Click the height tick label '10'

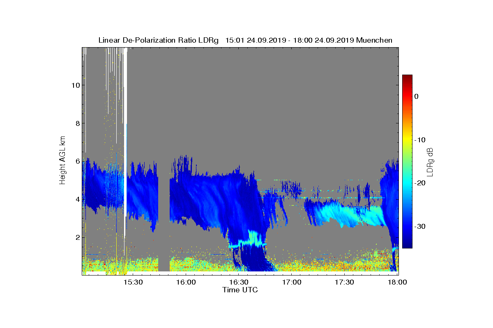pos(75,85)
